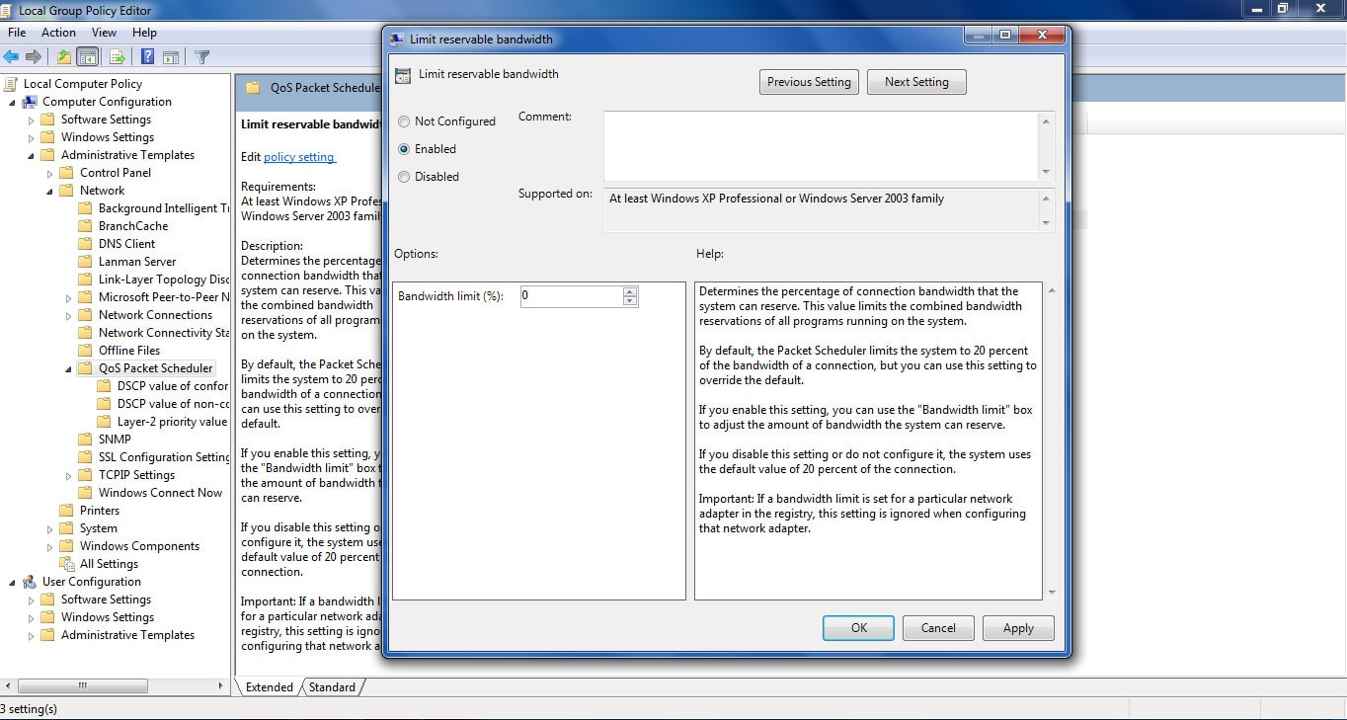Click inside the Comment text box

pos(820,145)
